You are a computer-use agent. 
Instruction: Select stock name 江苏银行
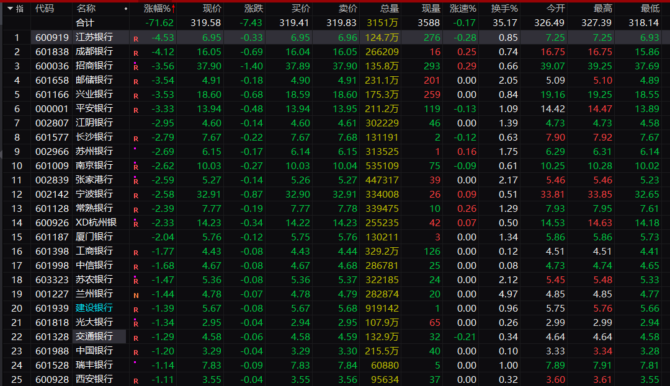94,37
